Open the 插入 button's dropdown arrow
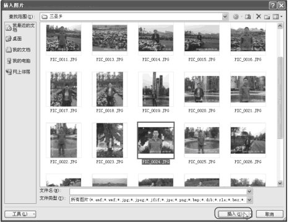 click(251, 214)
